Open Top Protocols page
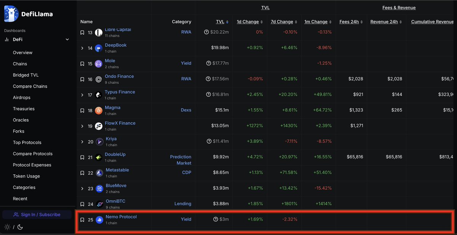 click(x=27, y=142)
